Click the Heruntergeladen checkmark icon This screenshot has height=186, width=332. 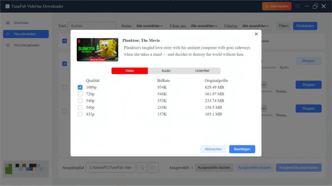coord(8,45)
